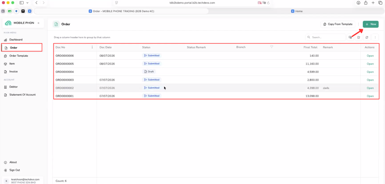Click the Draft status badge of ORD0000004

pyautogui.click(x=149, y=72)
